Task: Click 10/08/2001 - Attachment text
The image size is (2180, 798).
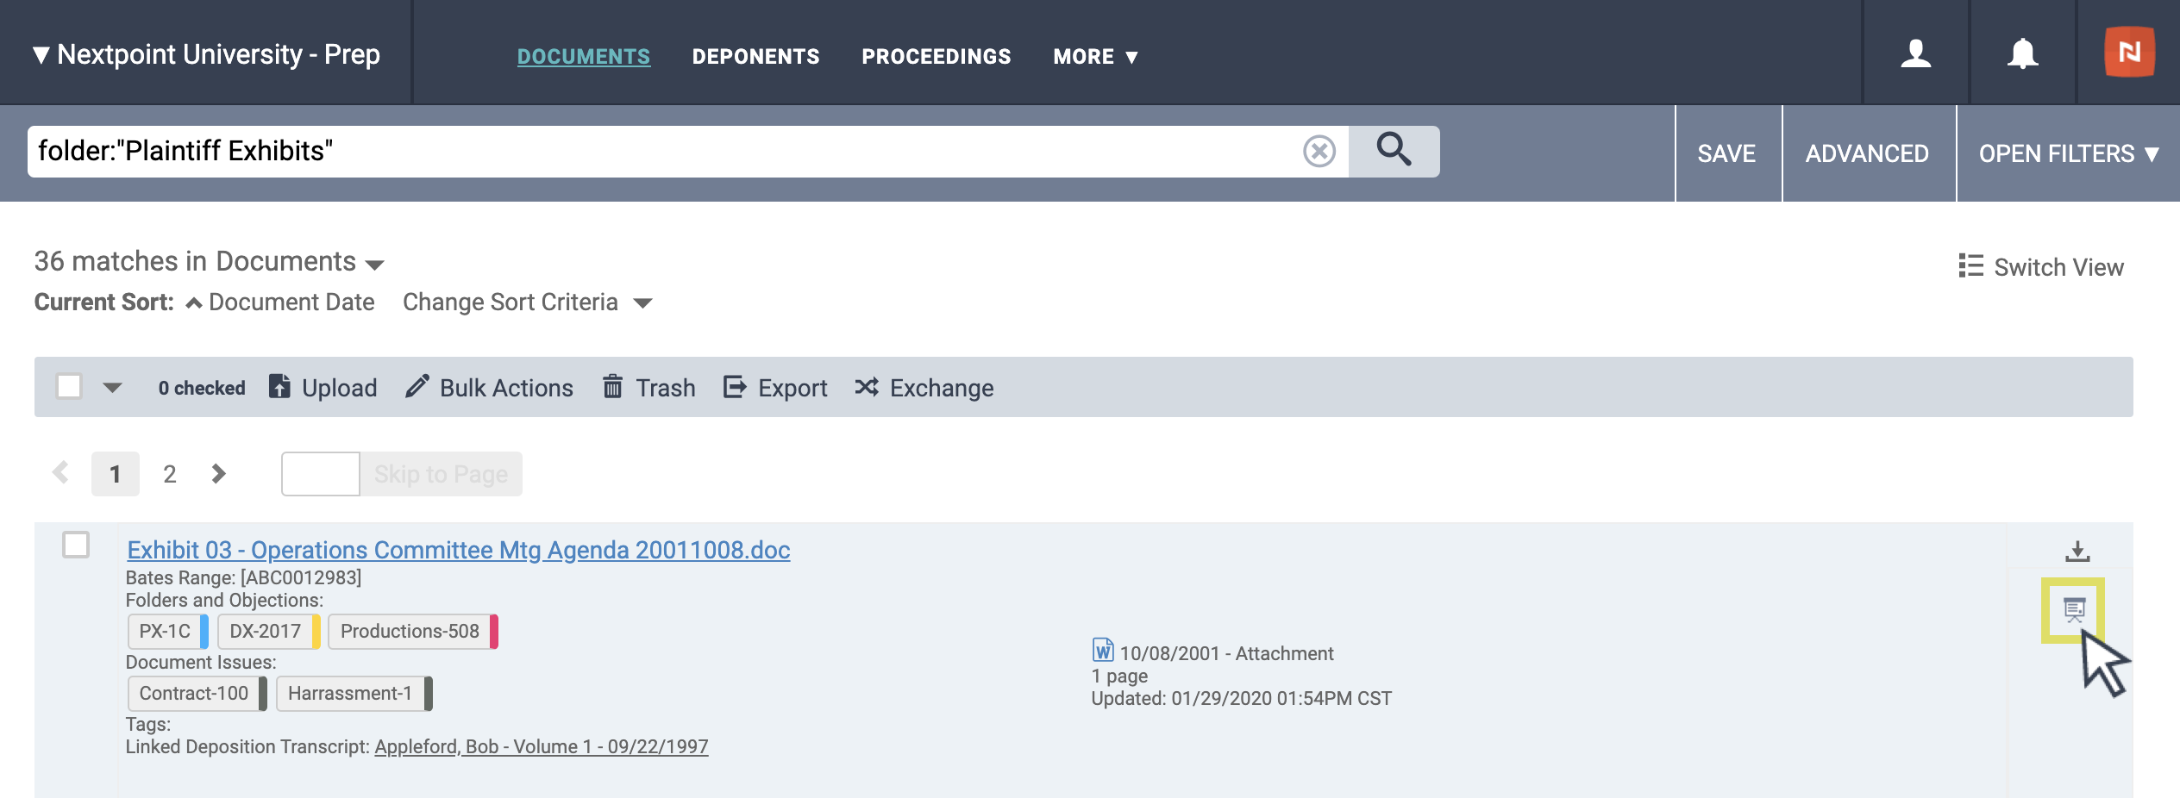Action: coord(1226,653)
